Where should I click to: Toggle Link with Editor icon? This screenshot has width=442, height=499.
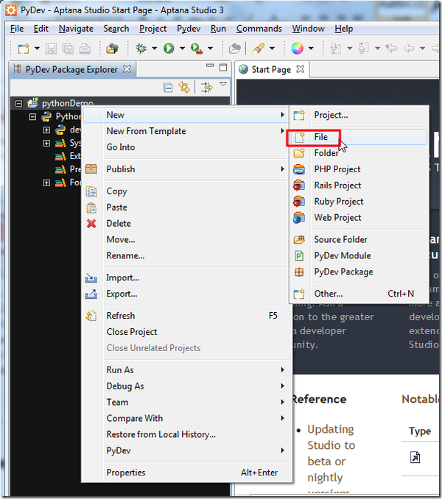[183, 87]
